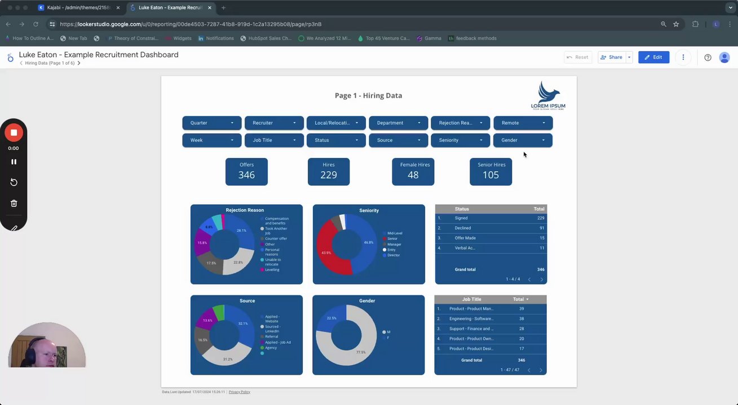Pause the recording in the side panel

tap(14, 161)
